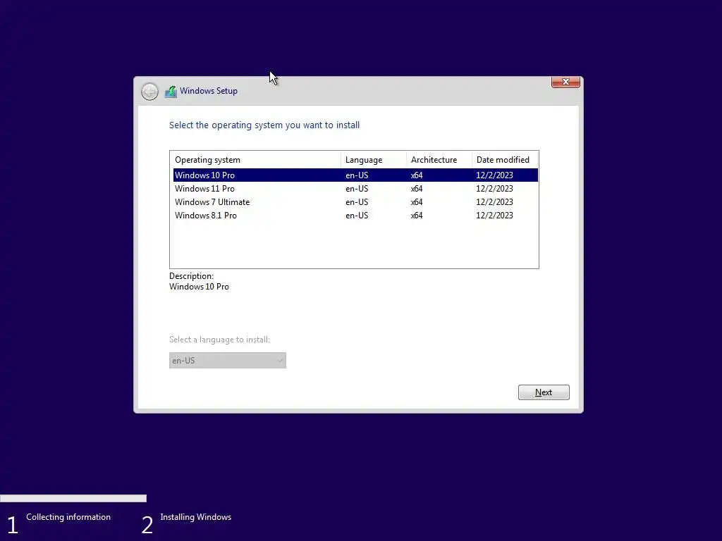Click the Collecting information progress bar
The height and width of the screenshot is (541, 722).
[73, 498]
